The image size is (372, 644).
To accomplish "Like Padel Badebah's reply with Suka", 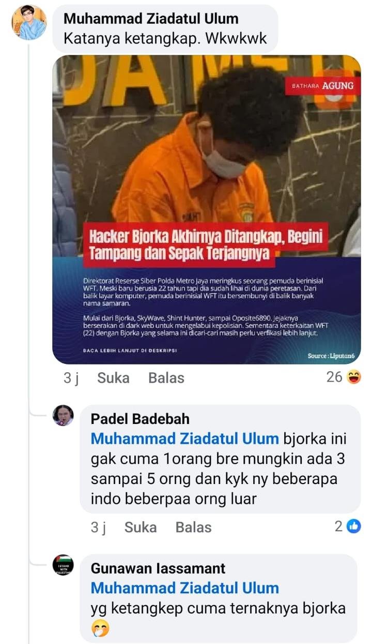I will 141,528.
